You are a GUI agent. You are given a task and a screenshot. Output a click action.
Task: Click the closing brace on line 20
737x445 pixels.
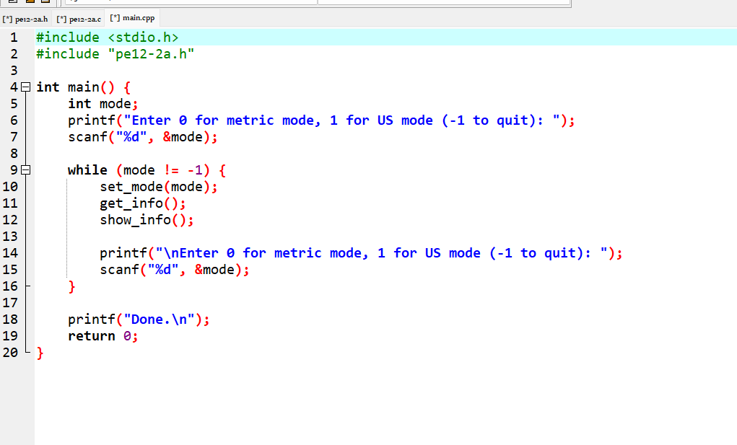[x=40, y=353]
